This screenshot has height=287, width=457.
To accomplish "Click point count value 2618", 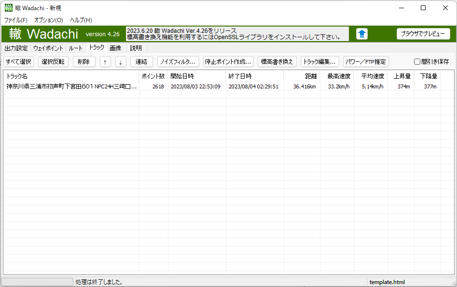I will 158,86.
